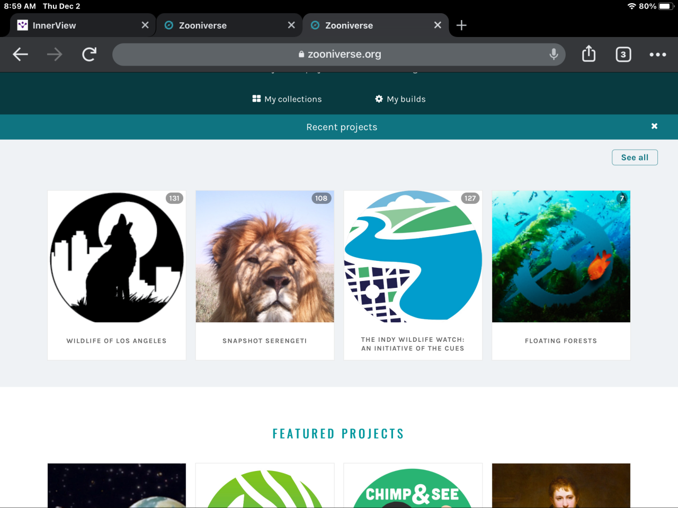
Task: Select the rightmost Zooniverse tab
Action: tap(376, 25)
